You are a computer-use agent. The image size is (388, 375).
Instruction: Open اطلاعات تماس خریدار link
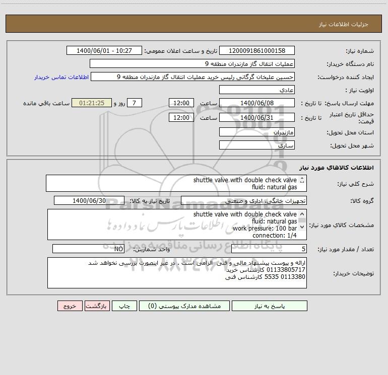[x=61, y=77]
